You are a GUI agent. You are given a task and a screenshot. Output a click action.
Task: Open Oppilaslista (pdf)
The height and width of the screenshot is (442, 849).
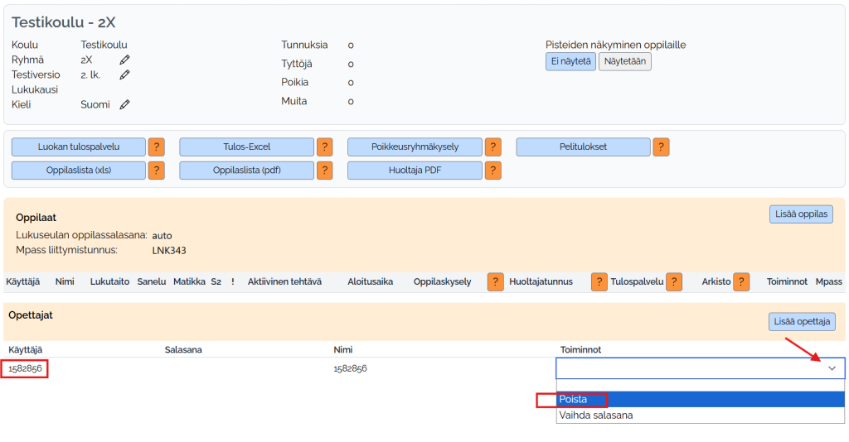pos(247,171)
